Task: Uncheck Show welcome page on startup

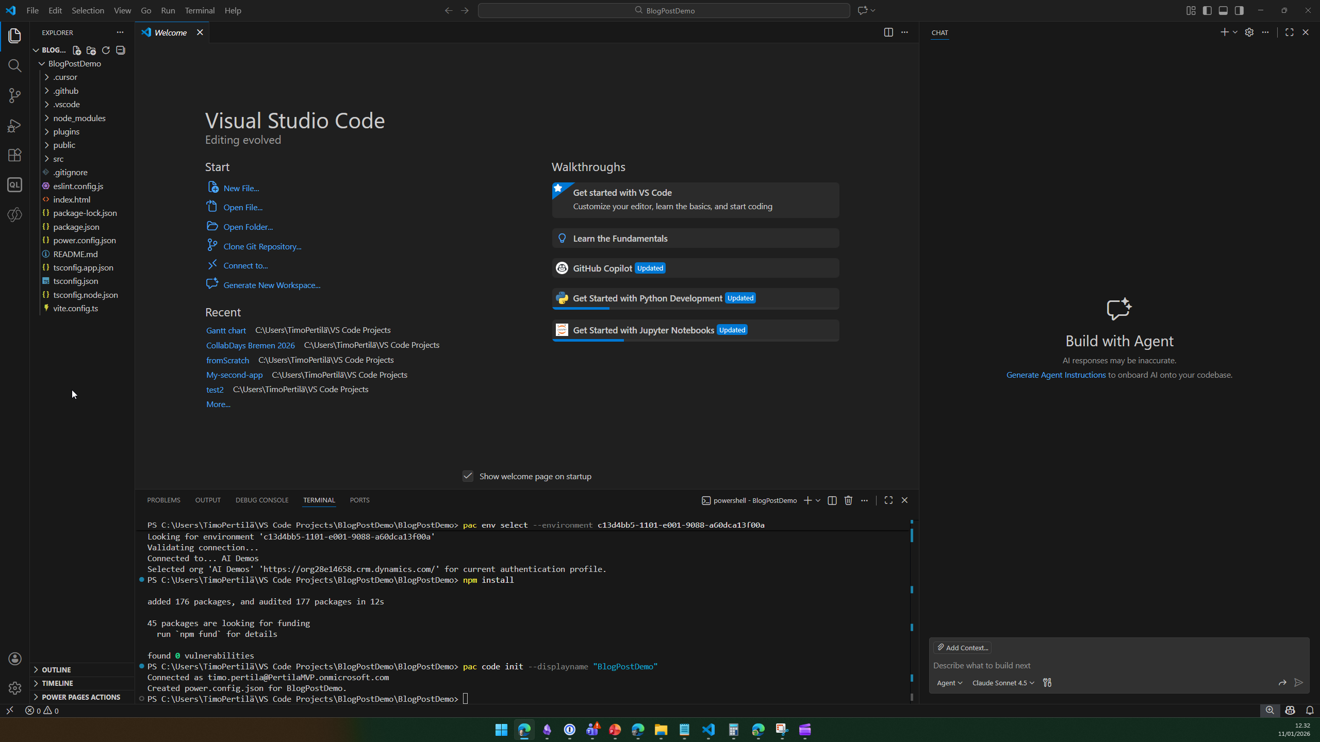Action: click(468, 476)
